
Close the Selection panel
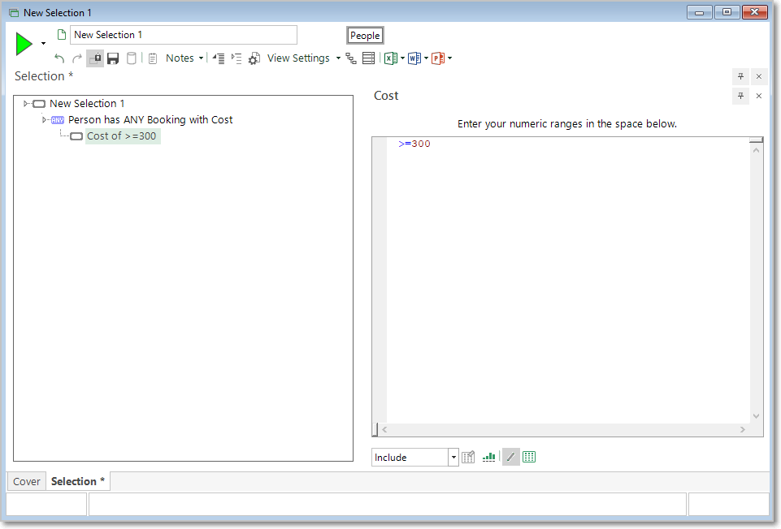758,76
